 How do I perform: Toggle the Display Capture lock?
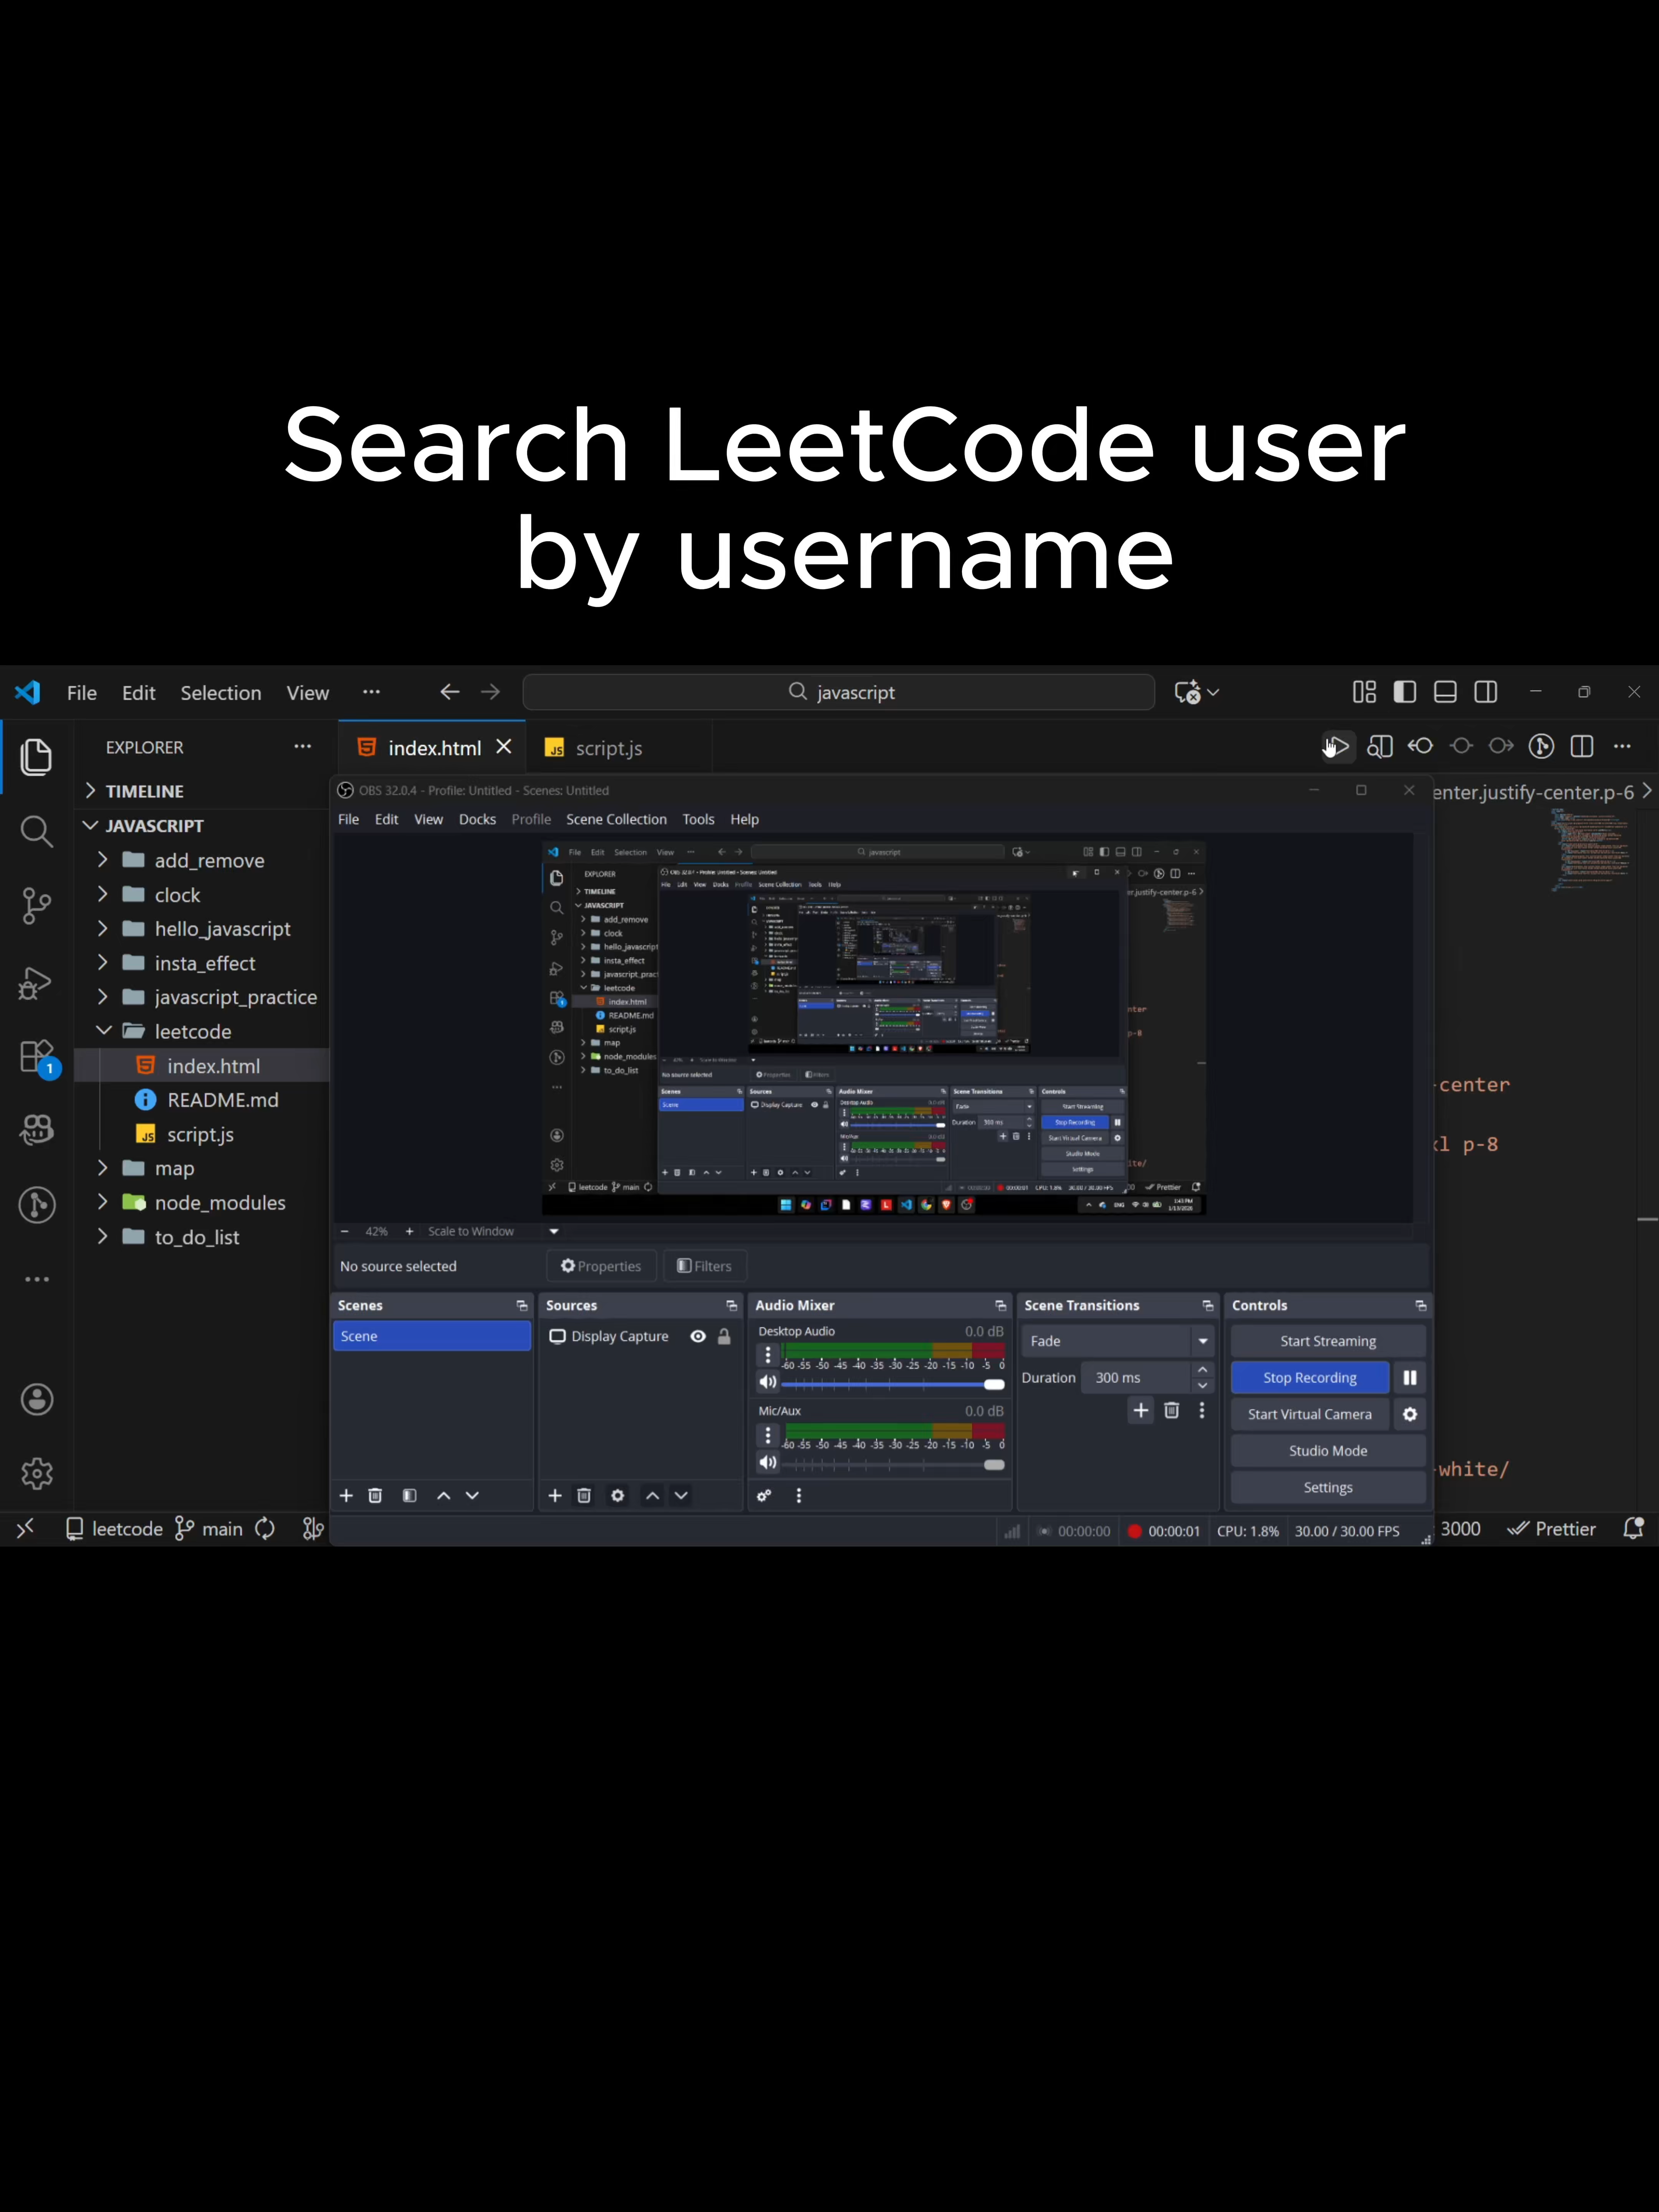[724, 1336]
